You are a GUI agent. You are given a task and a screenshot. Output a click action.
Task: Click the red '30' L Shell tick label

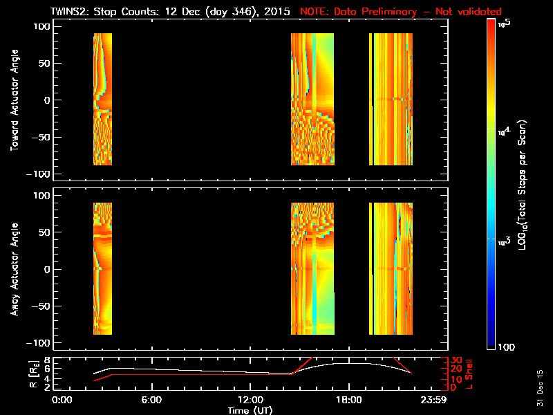tap(456, 360)
